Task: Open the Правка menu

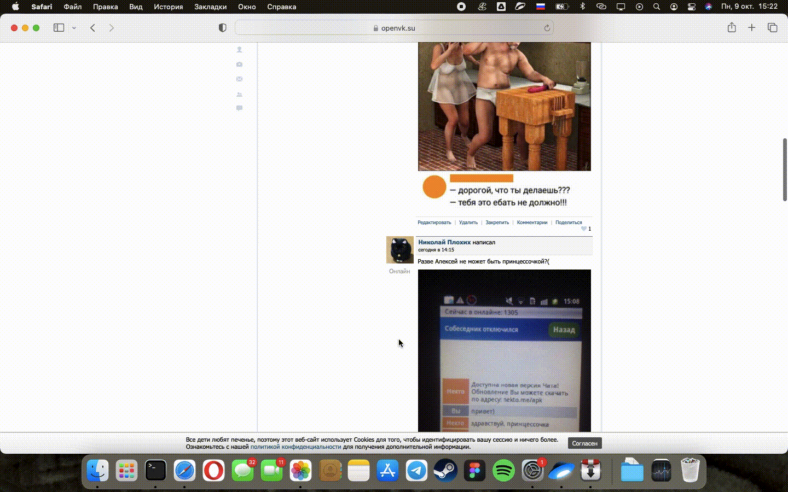Action: click(x=106, y=7)
